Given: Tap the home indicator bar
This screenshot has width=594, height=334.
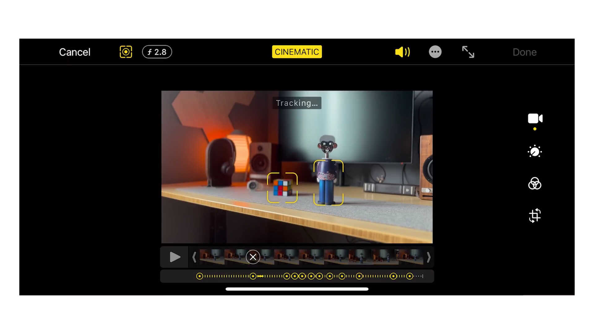Looking at the screenshot, I should tap(297, 289).
